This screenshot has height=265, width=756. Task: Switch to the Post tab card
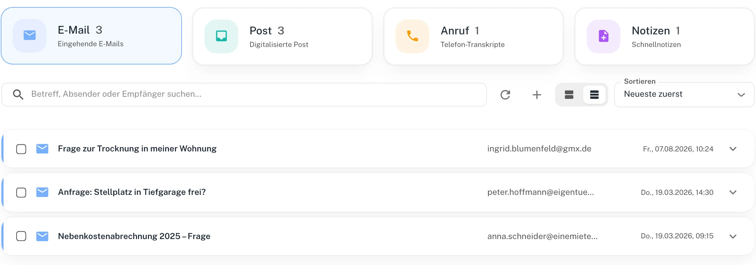pos(282,36)
